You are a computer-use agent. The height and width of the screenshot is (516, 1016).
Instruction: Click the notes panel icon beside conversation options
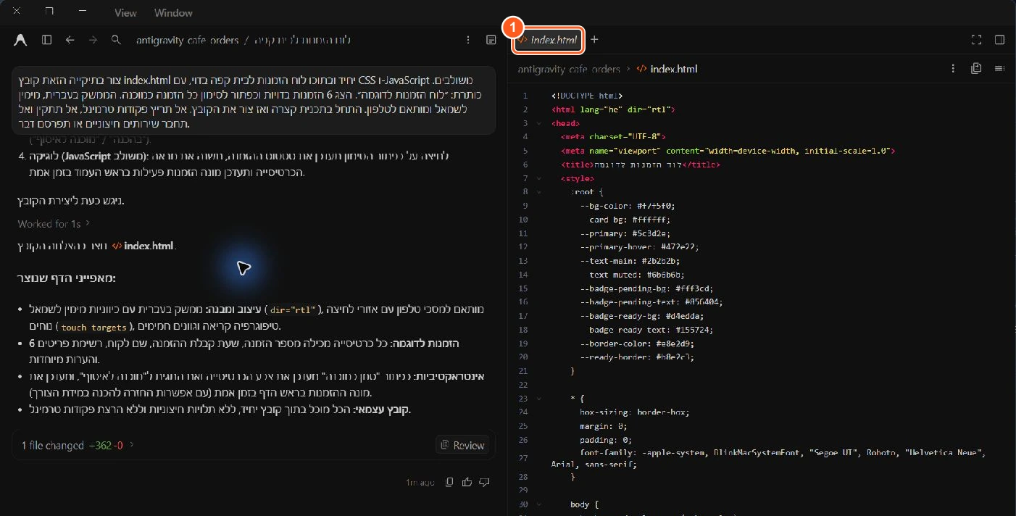pos(491,40)
